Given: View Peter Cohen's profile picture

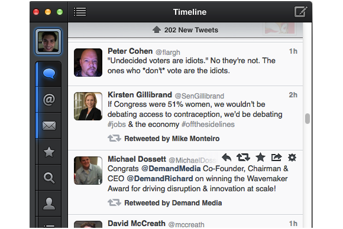Looking at the screenshot, I should pos(88,63).
